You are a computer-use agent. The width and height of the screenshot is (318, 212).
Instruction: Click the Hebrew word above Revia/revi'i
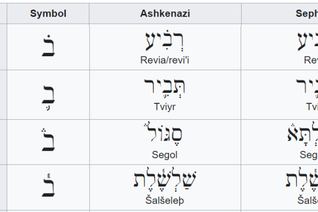[x=165, y=41]
